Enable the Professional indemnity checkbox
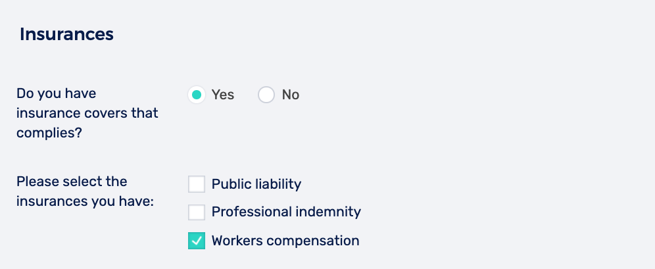Image resolution: width=655 pixels, height=269 pixels. click(x=197, y=212)
